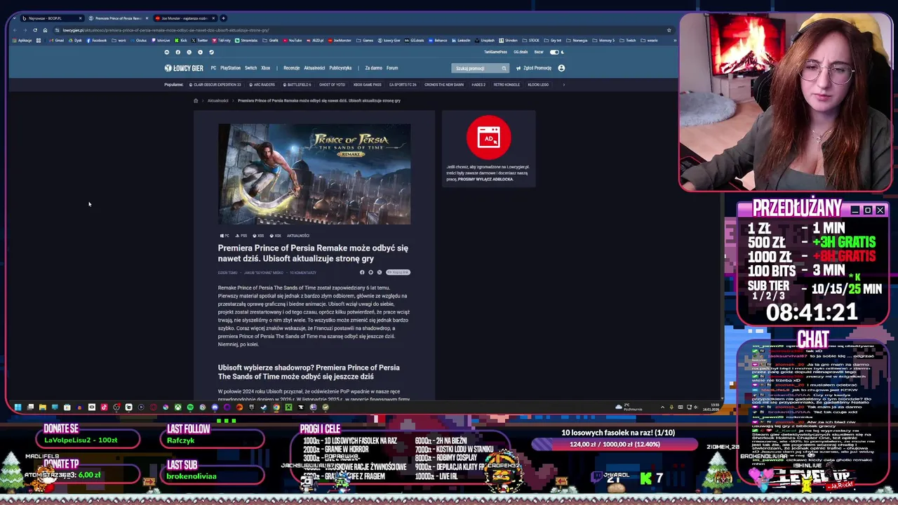Click the HADES 2 popular tag
Viewport: 898px width, 505px height.
(x=478, y=85)
